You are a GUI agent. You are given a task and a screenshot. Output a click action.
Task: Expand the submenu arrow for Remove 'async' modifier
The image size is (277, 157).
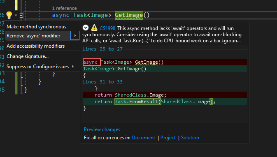point(75,36)
